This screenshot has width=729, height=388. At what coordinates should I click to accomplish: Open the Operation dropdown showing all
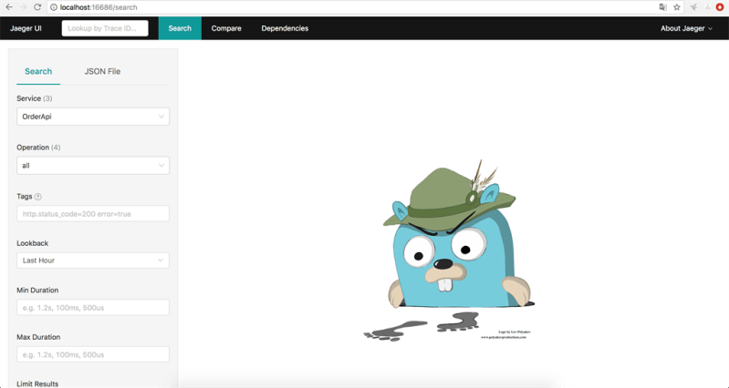pos(93,166)
